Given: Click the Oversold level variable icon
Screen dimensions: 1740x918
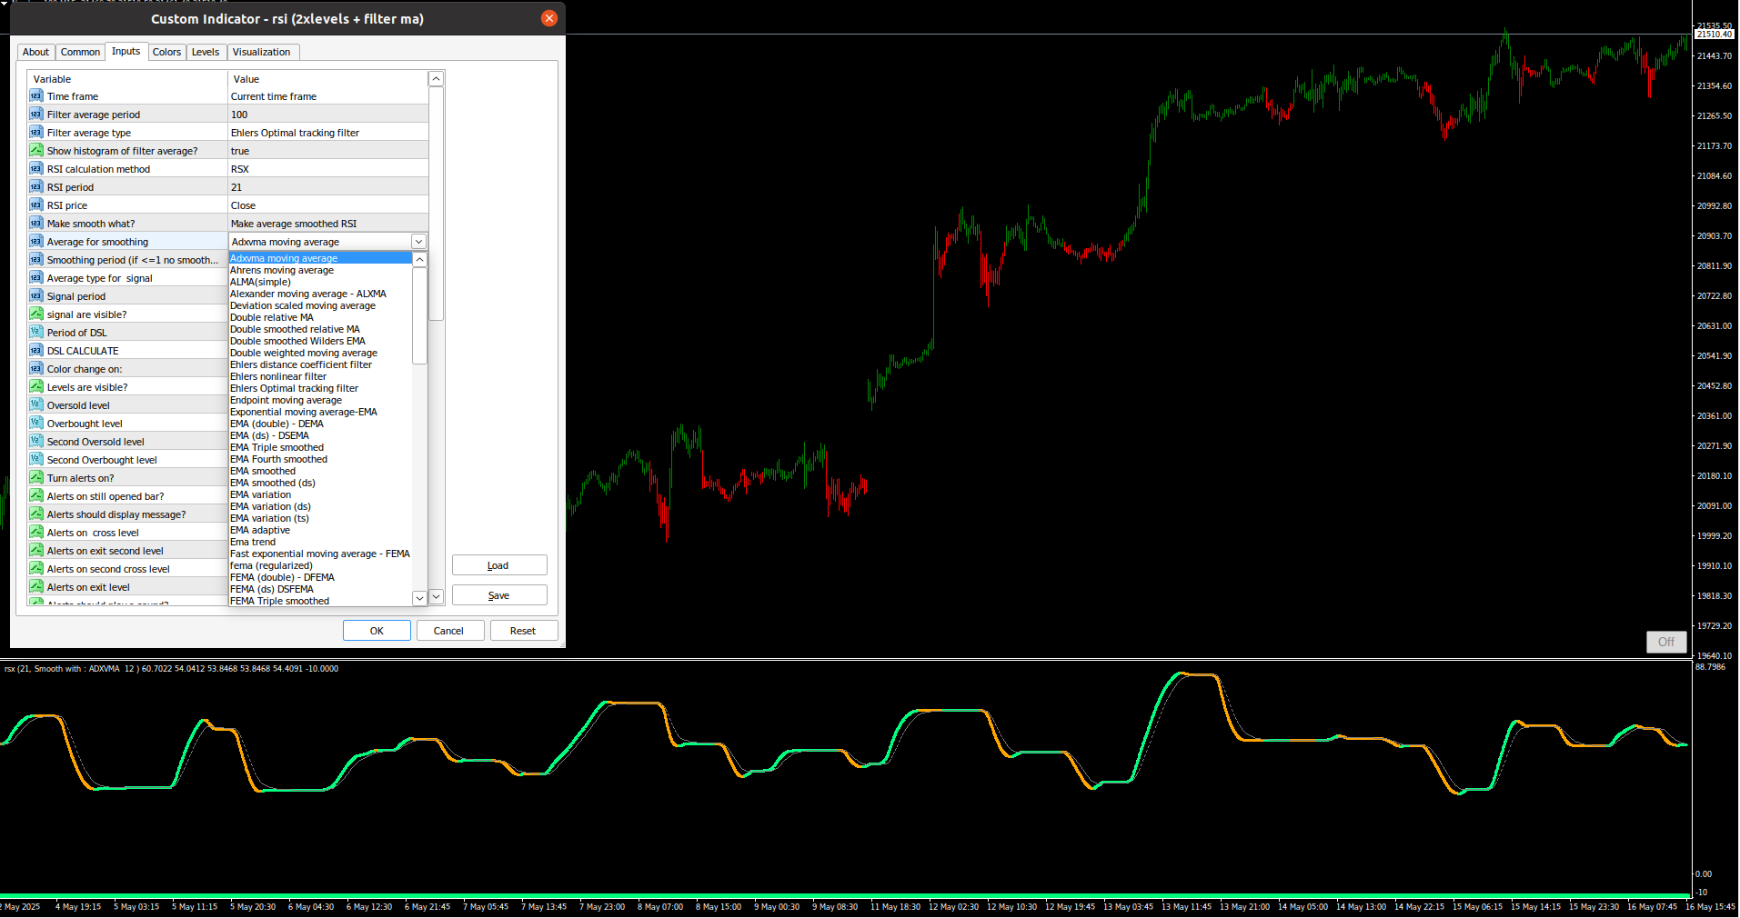Looking at the screenshot, I should point(36,405).
